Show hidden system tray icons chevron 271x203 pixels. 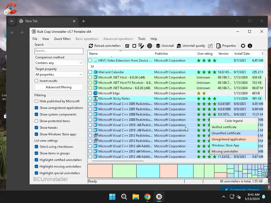coord(223,197)
